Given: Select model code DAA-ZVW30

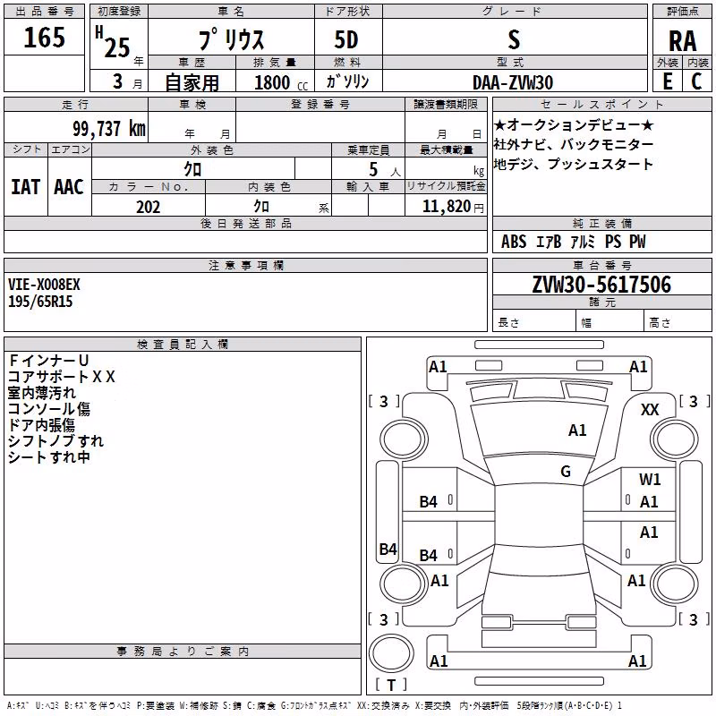Looking at the screenshot, I should [513, 82].
